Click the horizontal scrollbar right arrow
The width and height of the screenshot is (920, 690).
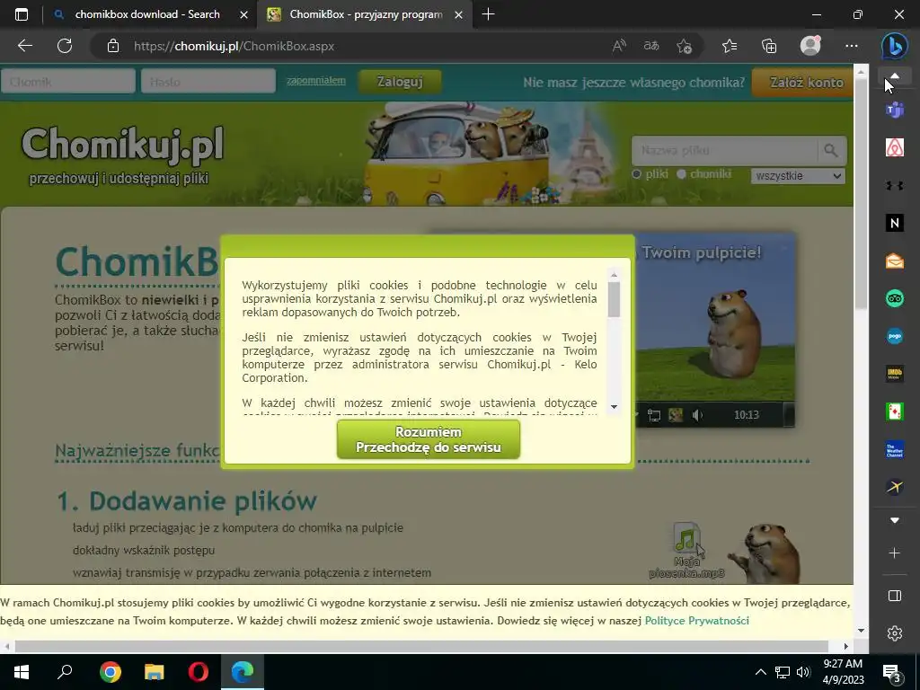pos(846,646)
